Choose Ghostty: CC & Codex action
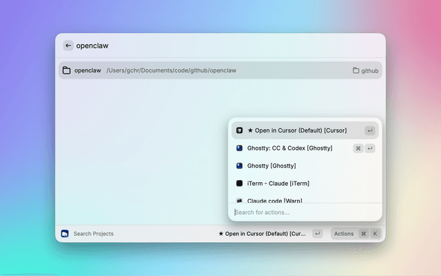Image resolution: width=441 pixels, height=276 pixels. tap(289, 148)
